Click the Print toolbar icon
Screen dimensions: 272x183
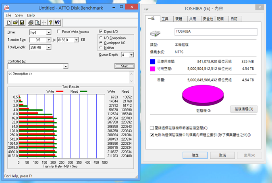point(31,22)
